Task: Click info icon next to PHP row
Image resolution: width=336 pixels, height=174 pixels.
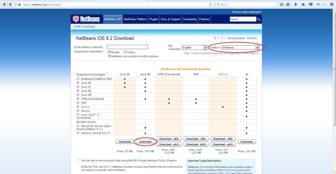Action: point(78,103)
